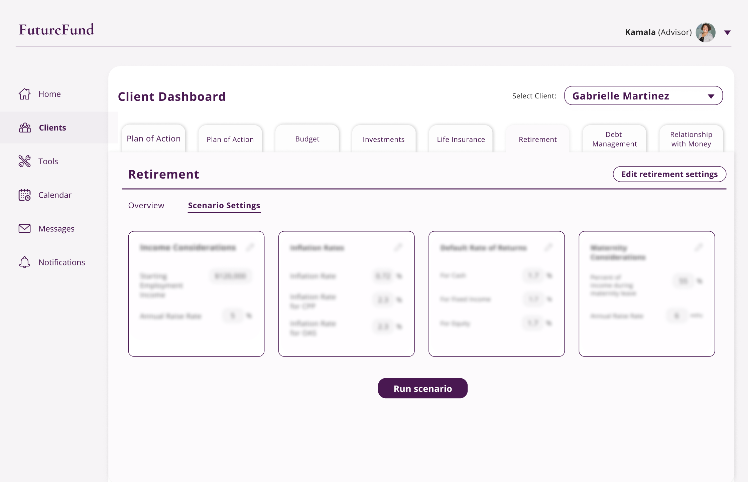Click the Client Dashboard heading

pos(172,96)
